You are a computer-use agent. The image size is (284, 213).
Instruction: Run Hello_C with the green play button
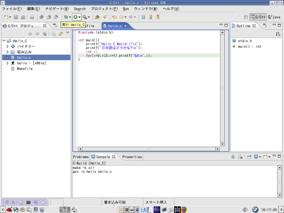pyautogui.click(x=75, y=17)
